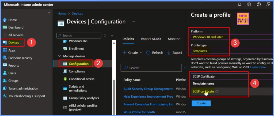Screen dimensions: 274x116
Task: Clear the devices menu search with X
Action: pyautogui.click(x=105, y=35)
